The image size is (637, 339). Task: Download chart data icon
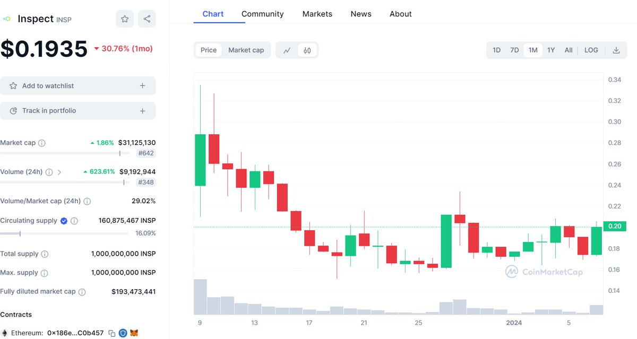(616, 50)
